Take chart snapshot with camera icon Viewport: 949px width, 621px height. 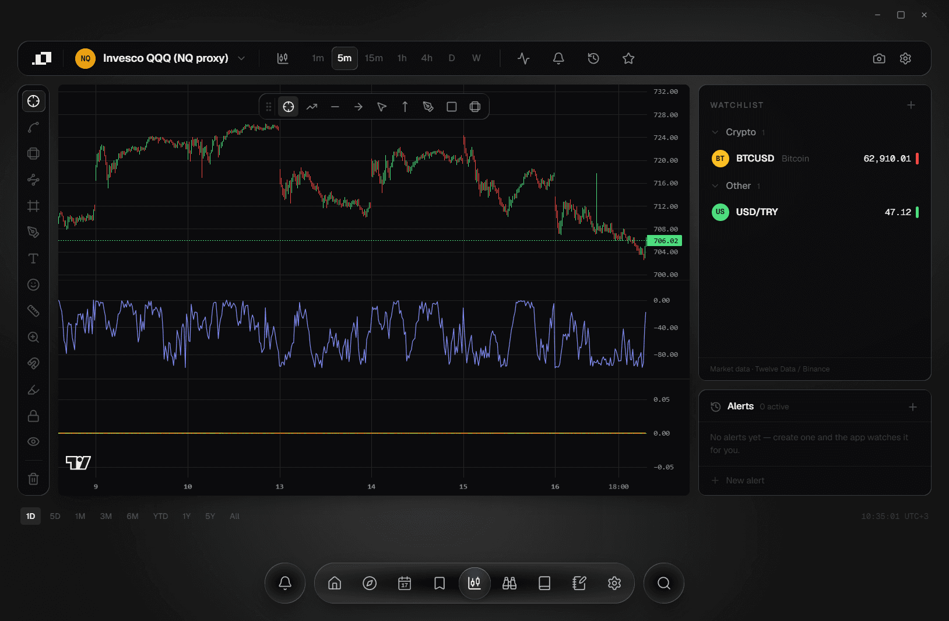click(879, 58)
